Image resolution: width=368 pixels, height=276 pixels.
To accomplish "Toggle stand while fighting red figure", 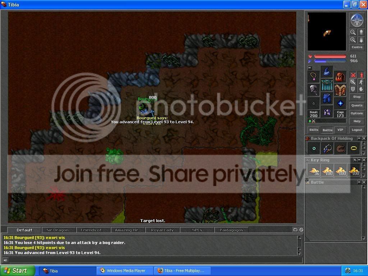I will [x=361, y=75].
